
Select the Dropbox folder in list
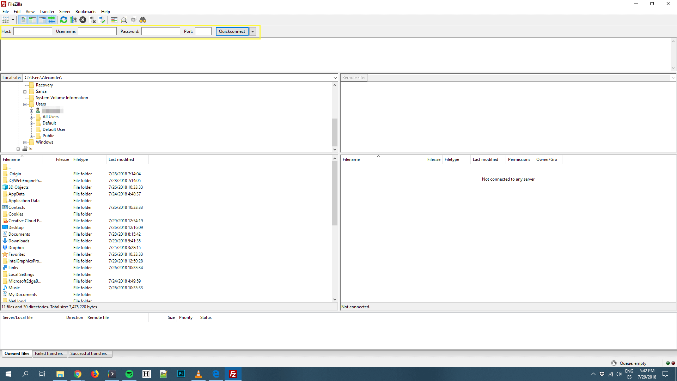pyautogui.click(x=16, y=248)
